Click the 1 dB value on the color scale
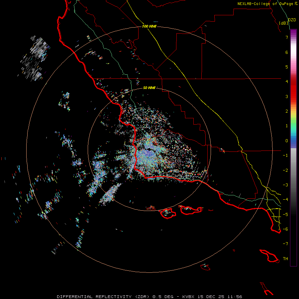This screenshot has height=299, width=299. pyautogui.click(x=287, y=126)
